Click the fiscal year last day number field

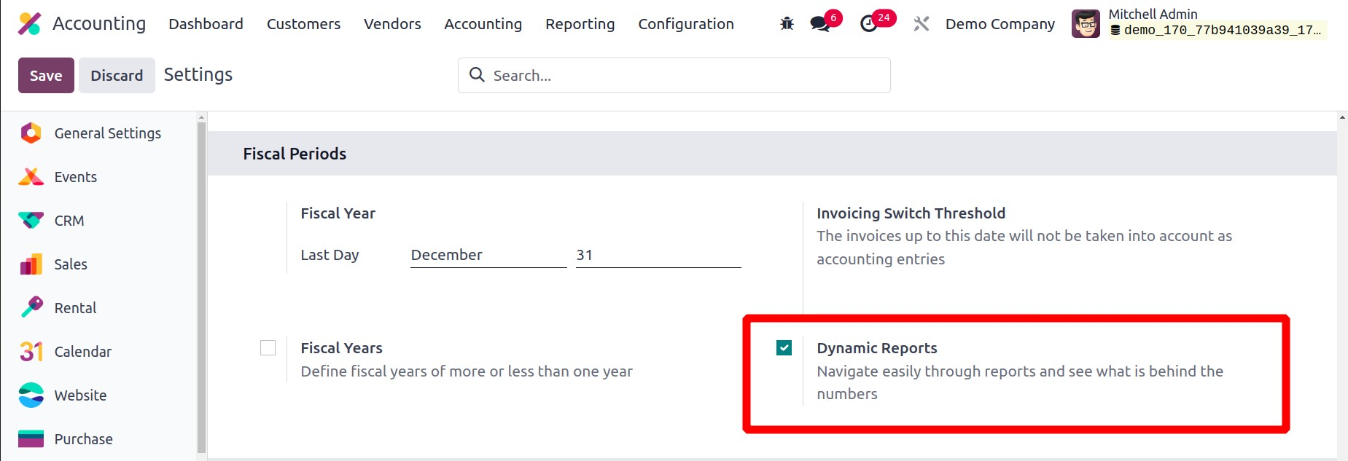(658, 255)
